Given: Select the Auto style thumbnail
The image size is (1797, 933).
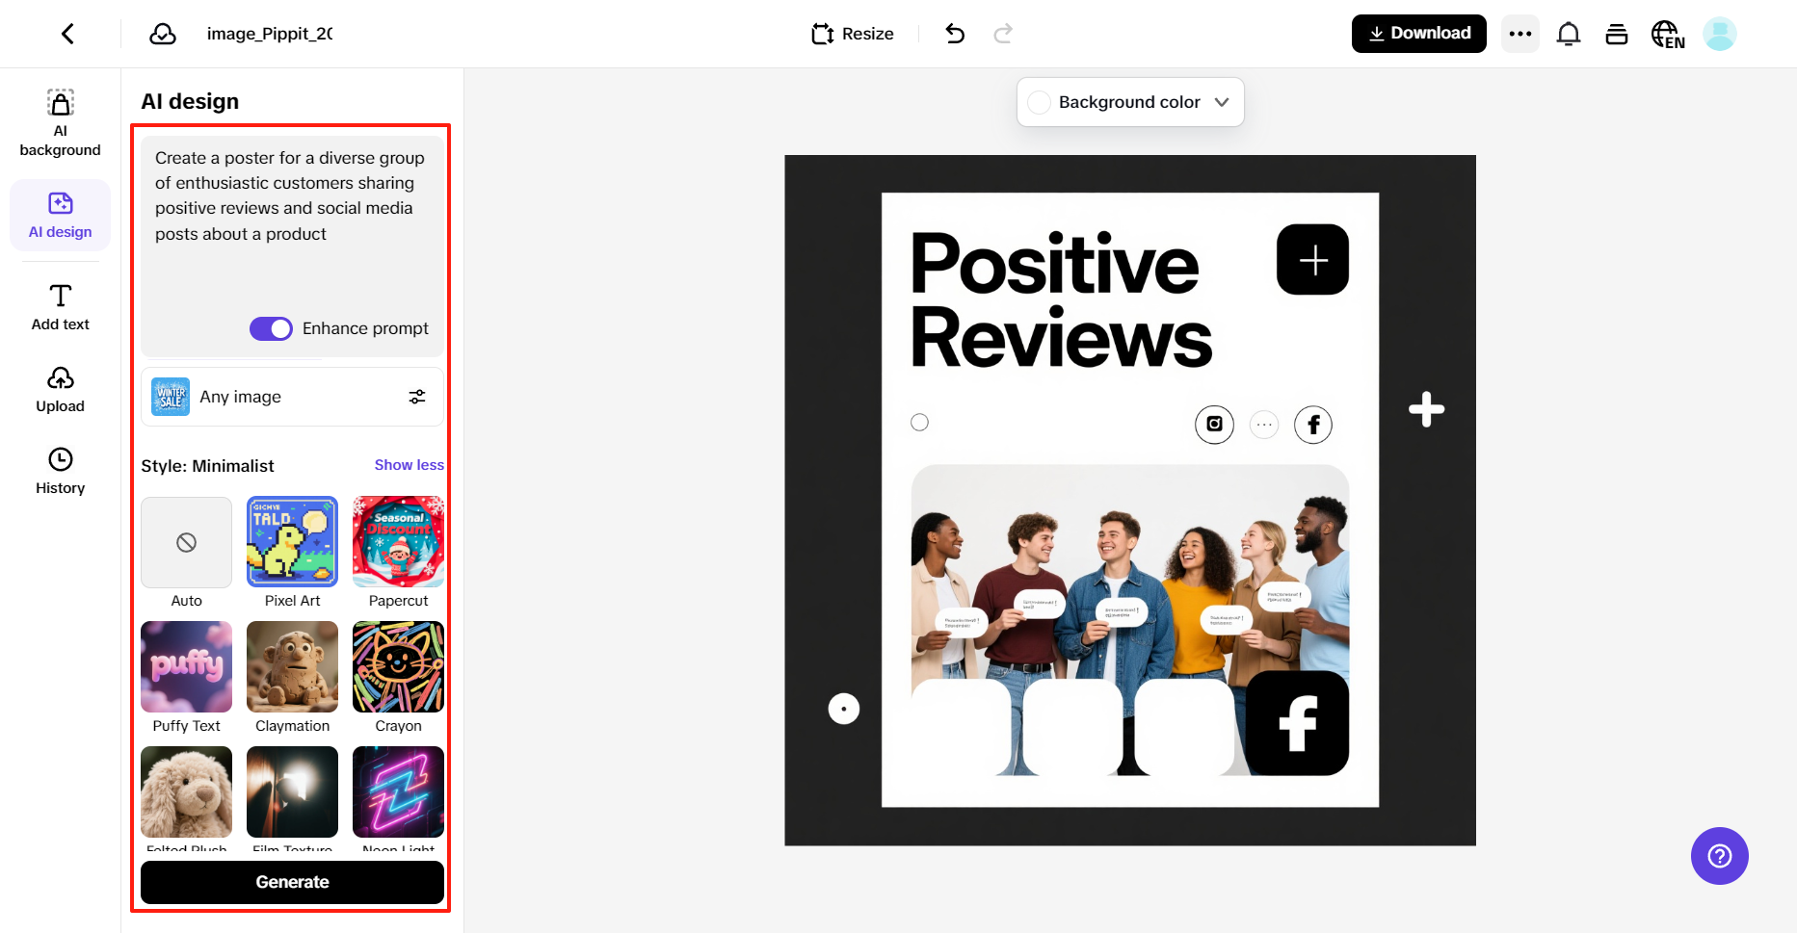Looking at the screenshot, I should point(187,542).
